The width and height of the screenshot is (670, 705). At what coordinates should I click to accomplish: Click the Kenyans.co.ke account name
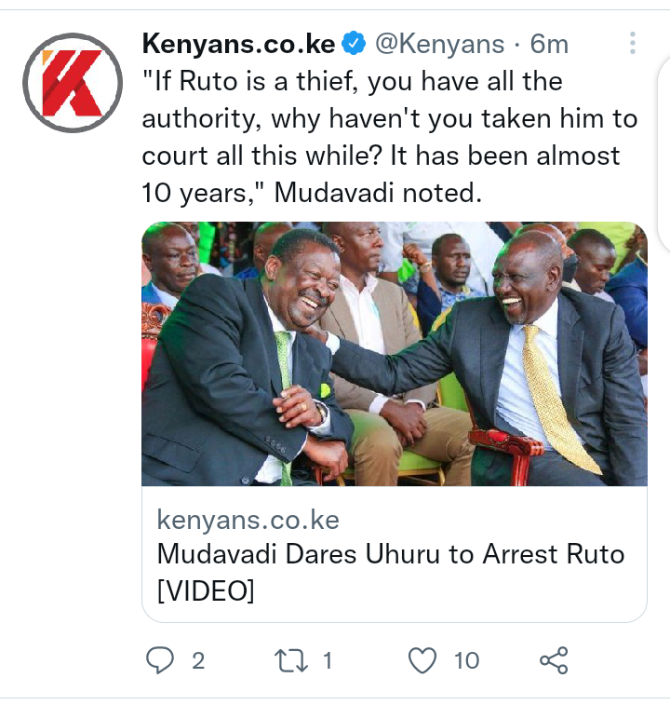[x=238, y=44]
